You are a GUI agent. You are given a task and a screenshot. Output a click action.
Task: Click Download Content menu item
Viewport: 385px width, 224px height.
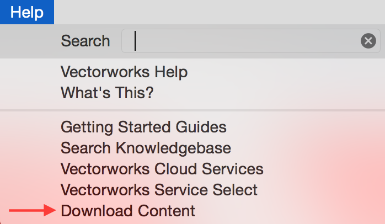pyautogui.click(x=128, y=211)
